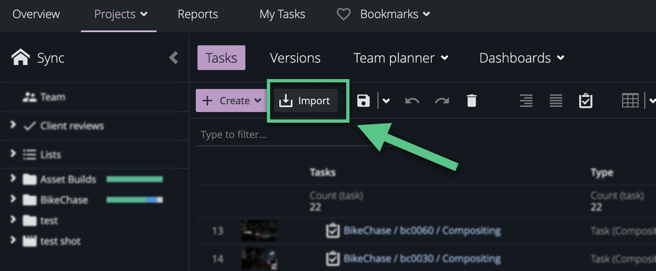Click the Import button
This screenshot has height=271, width=656.
[306, 101]
